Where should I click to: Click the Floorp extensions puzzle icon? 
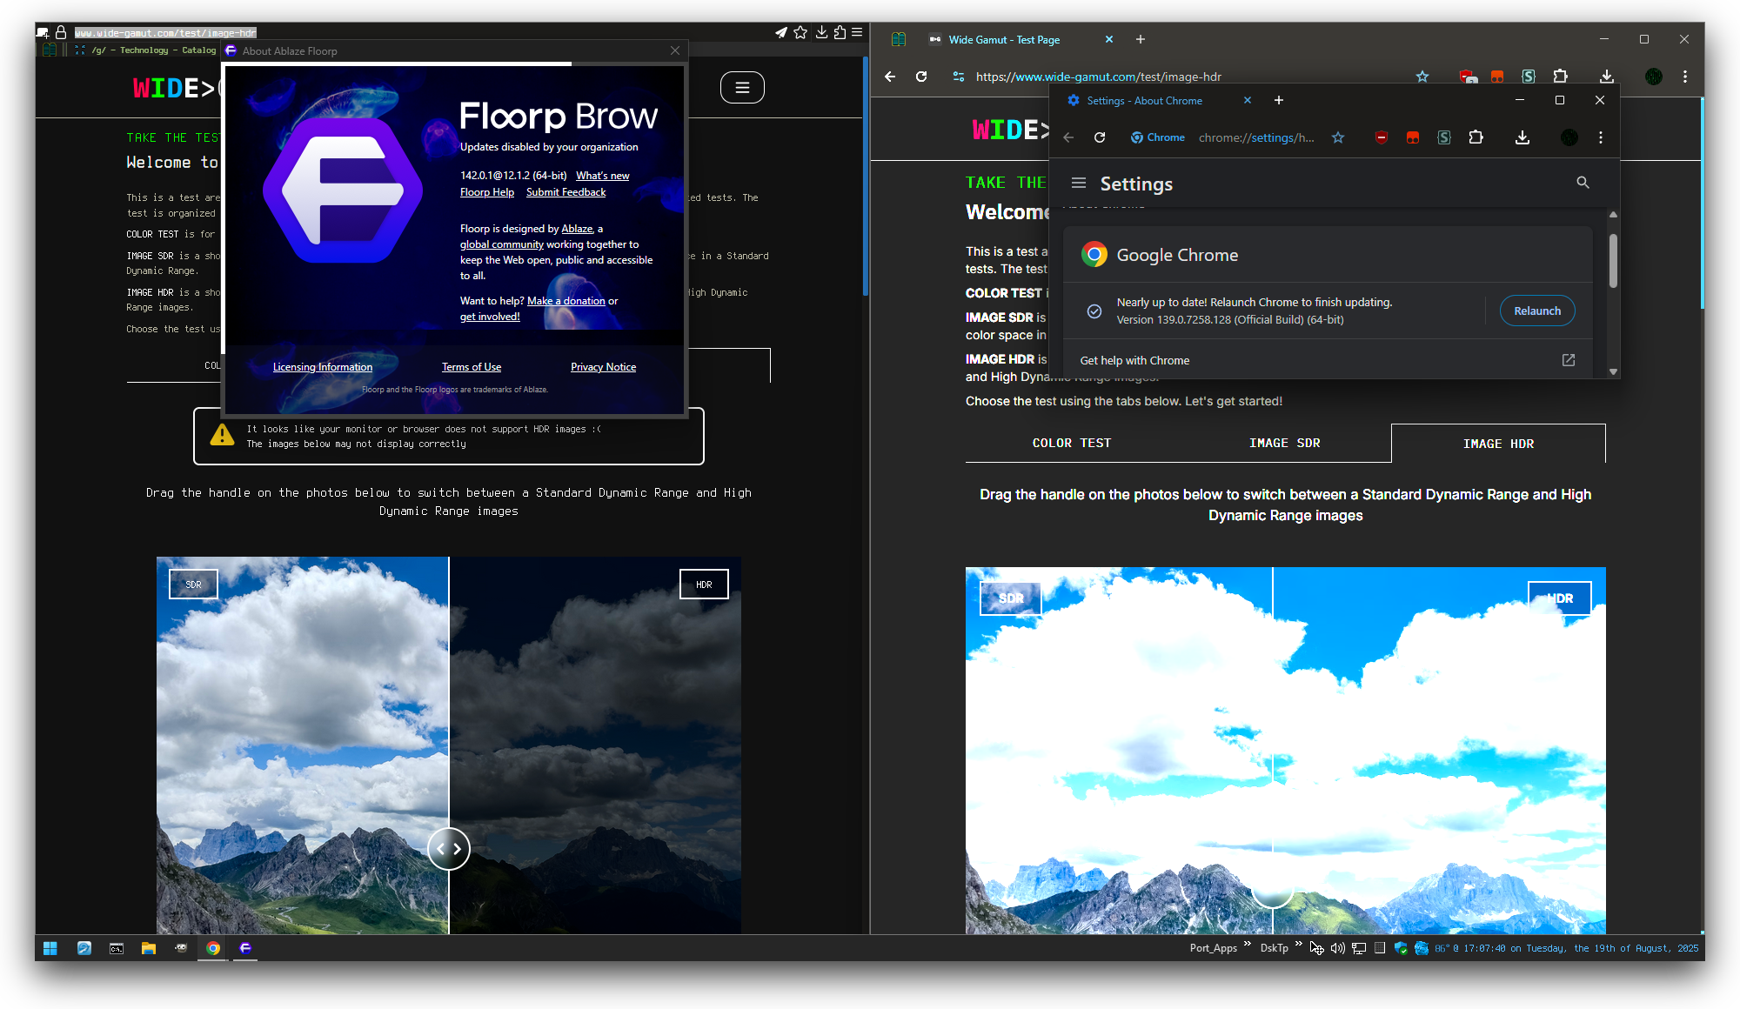click(x=840, y=32)
